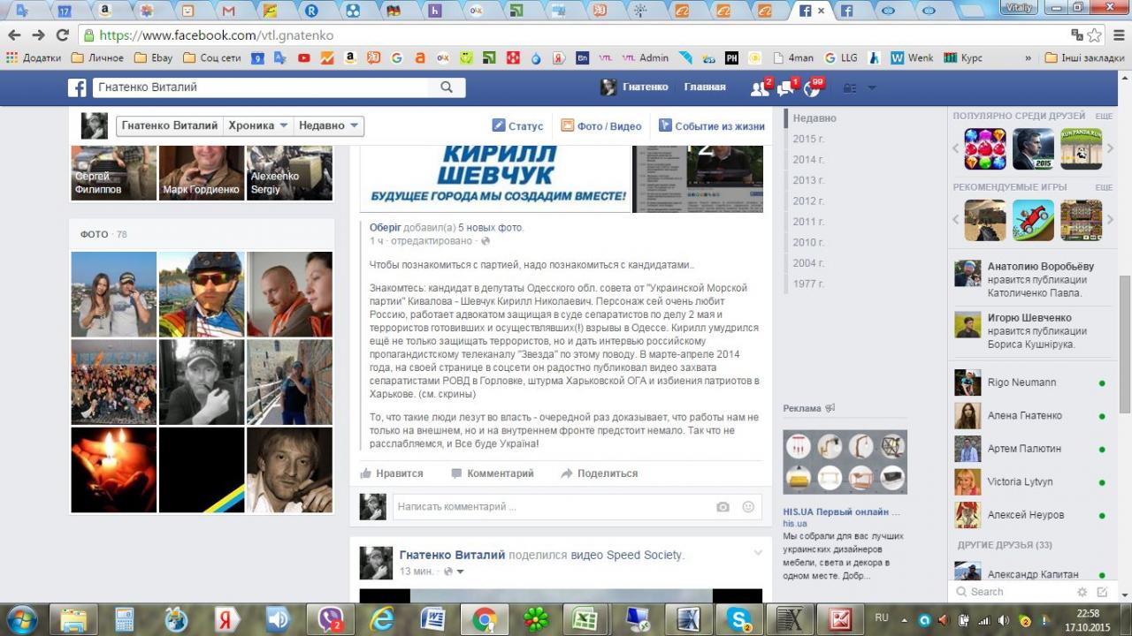
Task: Open post options chevron on Speed Society post
Action: [x=757, y=553]
